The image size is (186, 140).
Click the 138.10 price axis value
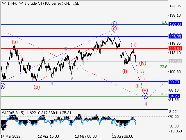[x=175, y=15]
